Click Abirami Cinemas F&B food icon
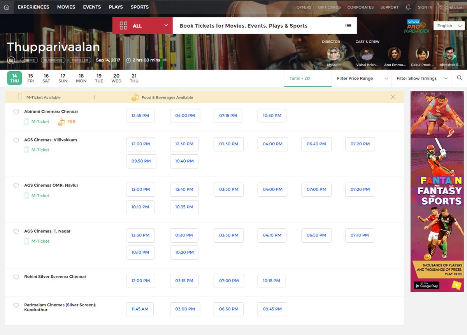Image resolution: width=467 pixels, height=335 pixels. pos(61,122)
